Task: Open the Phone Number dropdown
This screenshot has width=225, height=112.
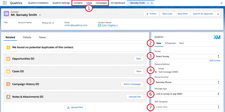Action: pyautogui.click(x=187, y=82)
